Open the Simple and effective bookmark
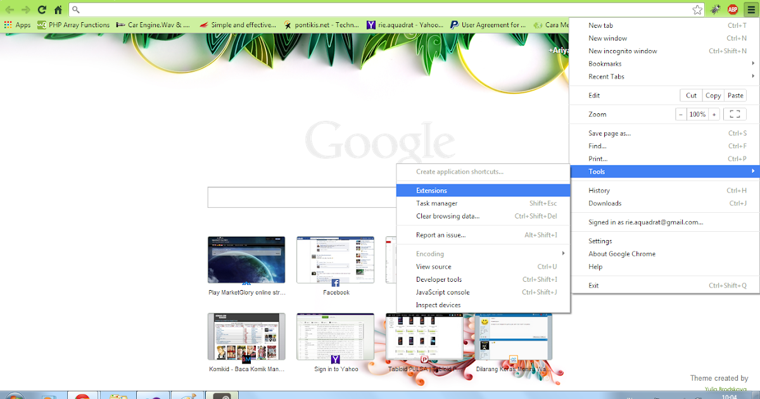This screenshot has height=399, width=760. tap(238, 25)
